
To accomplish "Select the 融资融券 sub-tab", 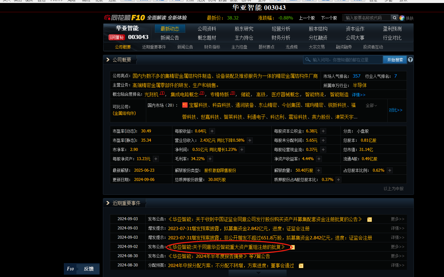I will 344,47.
